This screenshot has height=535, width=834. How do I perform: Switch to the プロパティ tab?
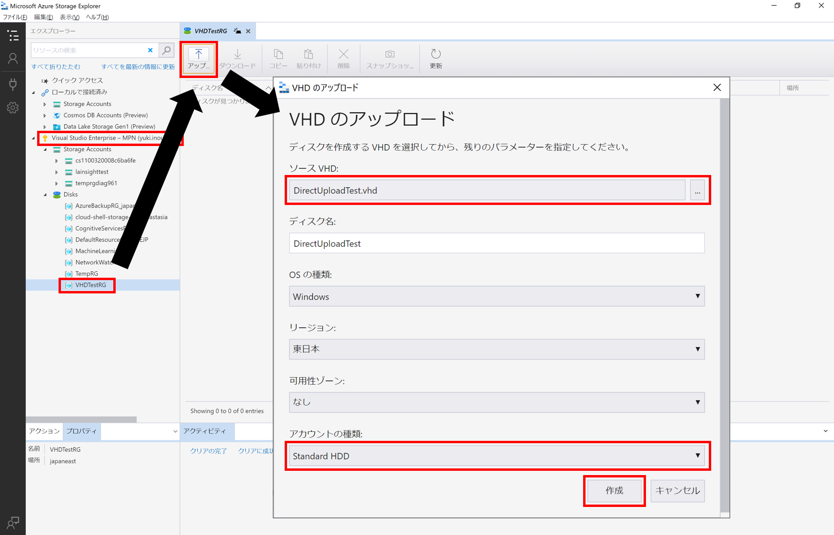pyautogui.click(x=81, y=431)
